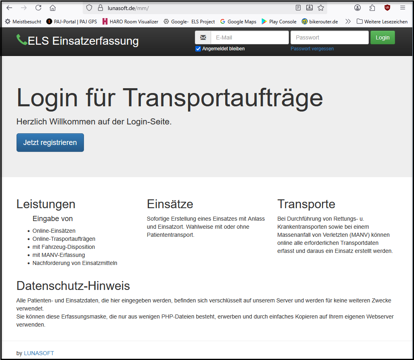Click the browser back arrow
Image resolution: width=414 pixels, height=360 pixels.
click(x=9, y=8)
